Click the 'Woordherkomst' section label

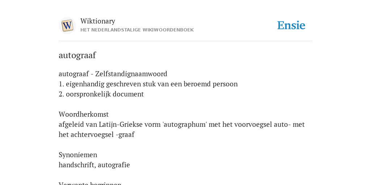[84, 115]
